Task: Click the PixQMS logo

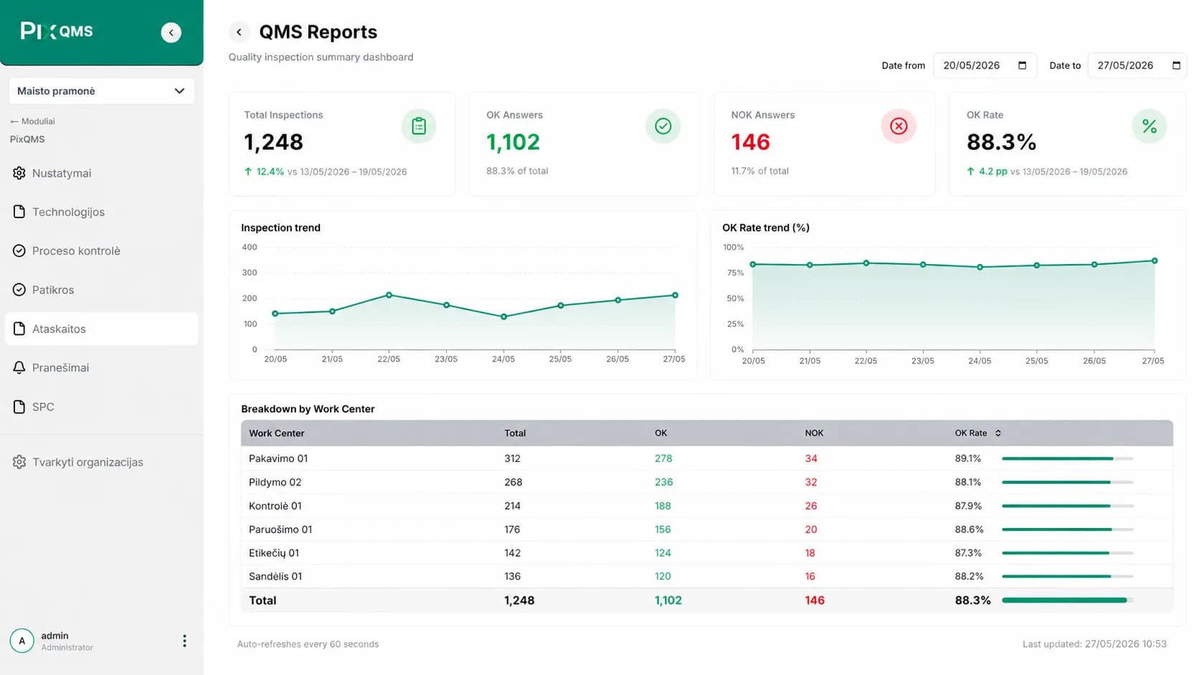Action: [57, 31]
